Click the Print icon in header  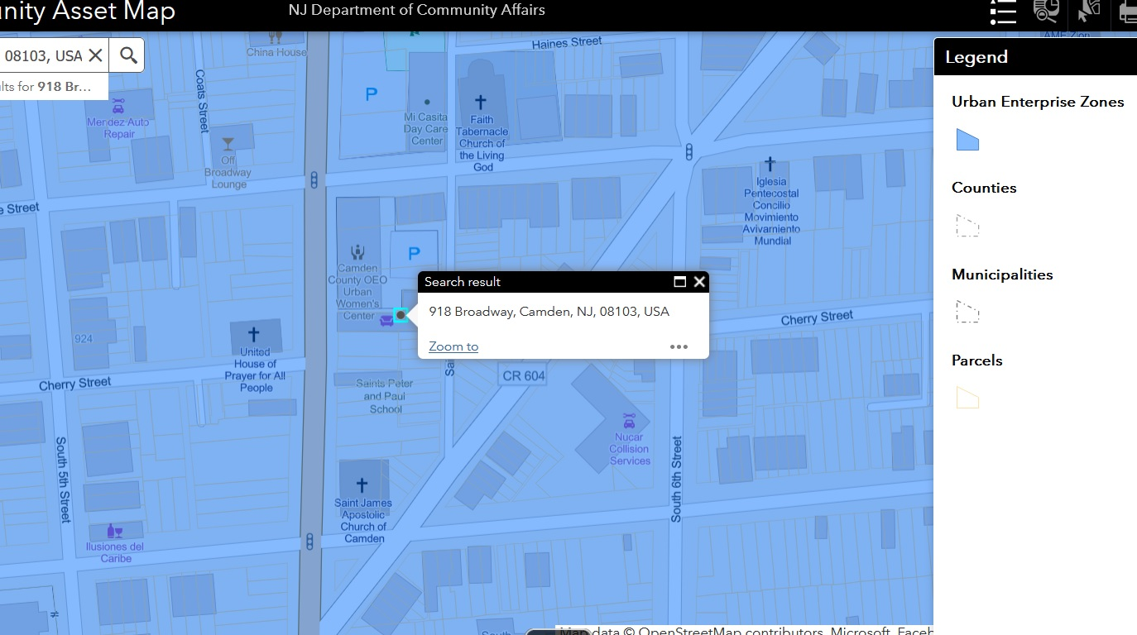pos(1128,12)
